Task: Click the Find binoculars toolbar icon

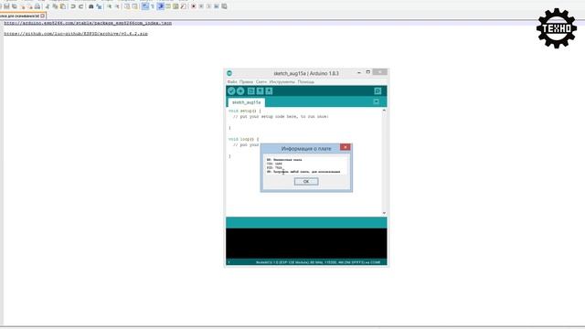Action: pos(91,6)
